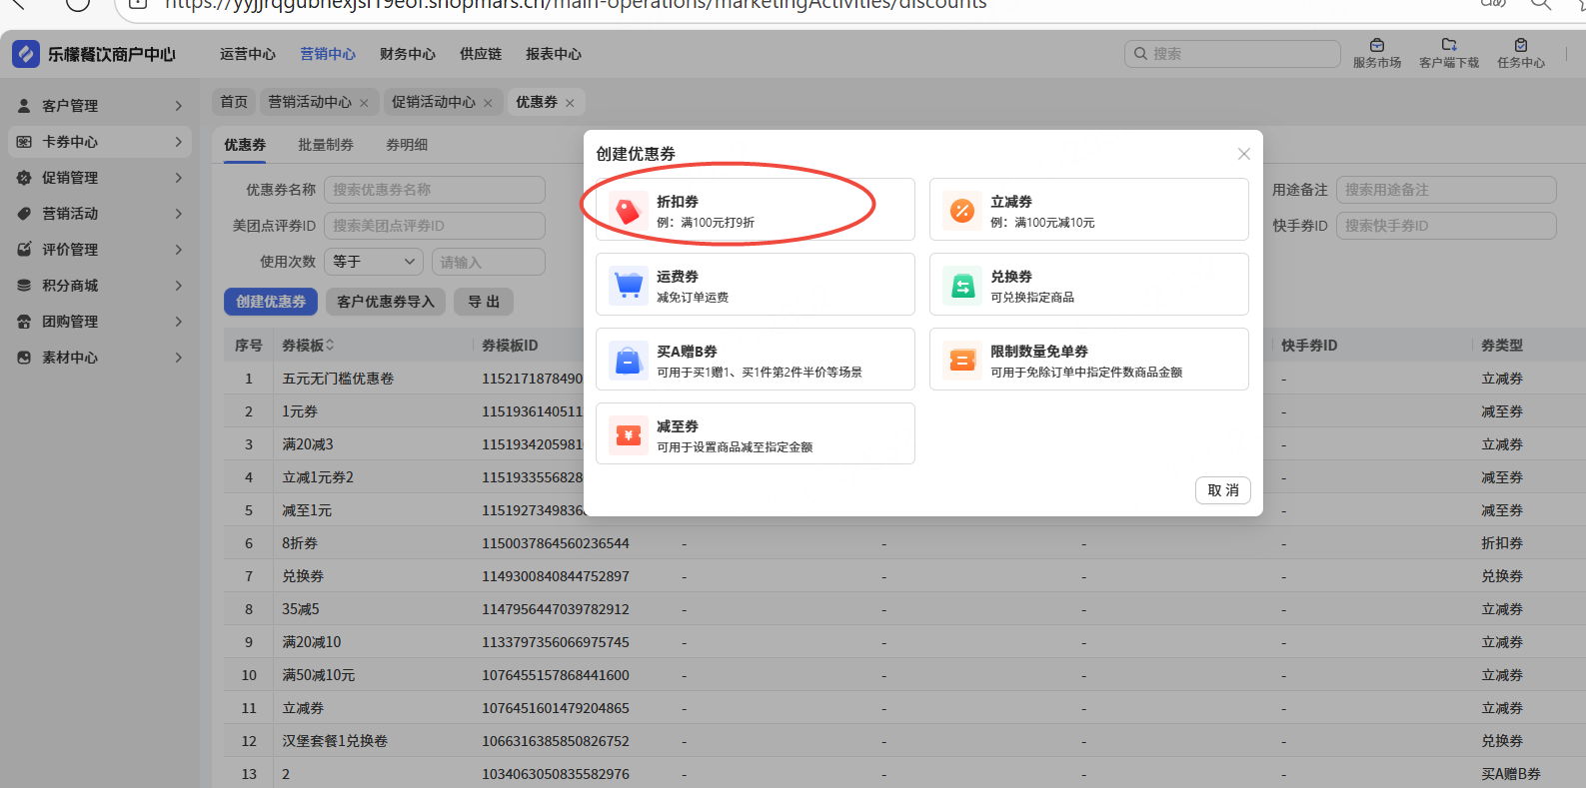Click the 客户管理 person icon in the sidebar

(x=24, y=106)
